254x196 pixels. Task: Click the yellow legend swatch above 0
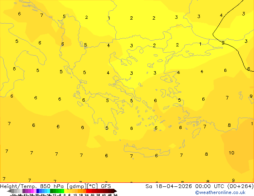tap(65, 191)
